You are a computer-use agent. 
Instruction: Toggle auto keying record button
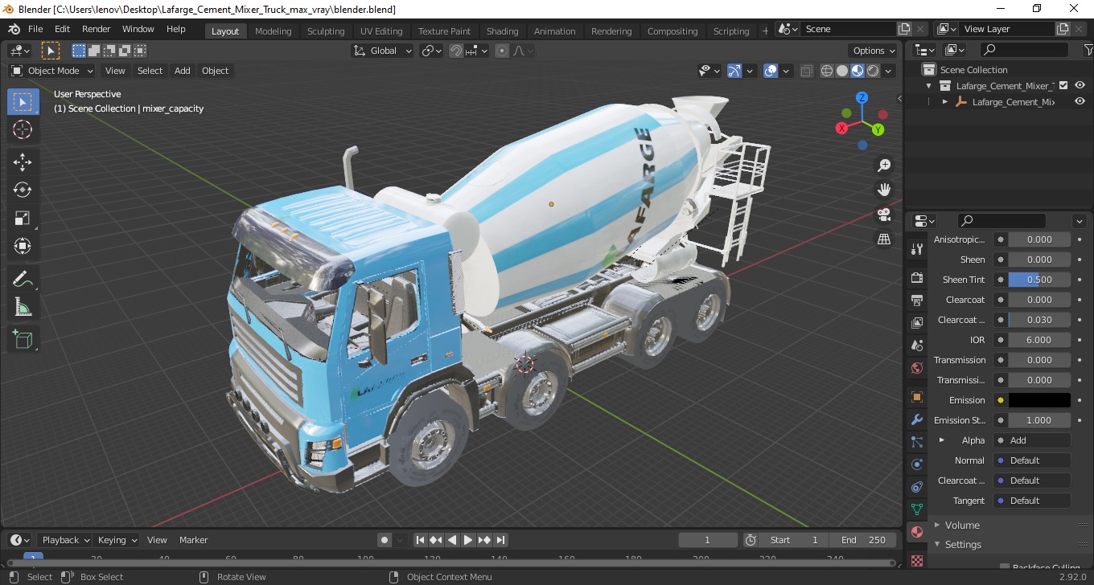coord(385,540)
